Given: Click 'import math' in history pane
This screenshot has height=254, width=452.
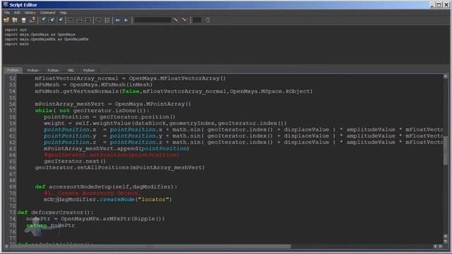Looking at the screenshot, I should click(16, 44).
